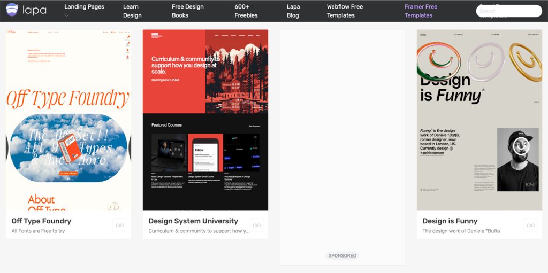This screenshot has height=273, width=548.
Task: Click the Design System University title
Action: (193, 221)
